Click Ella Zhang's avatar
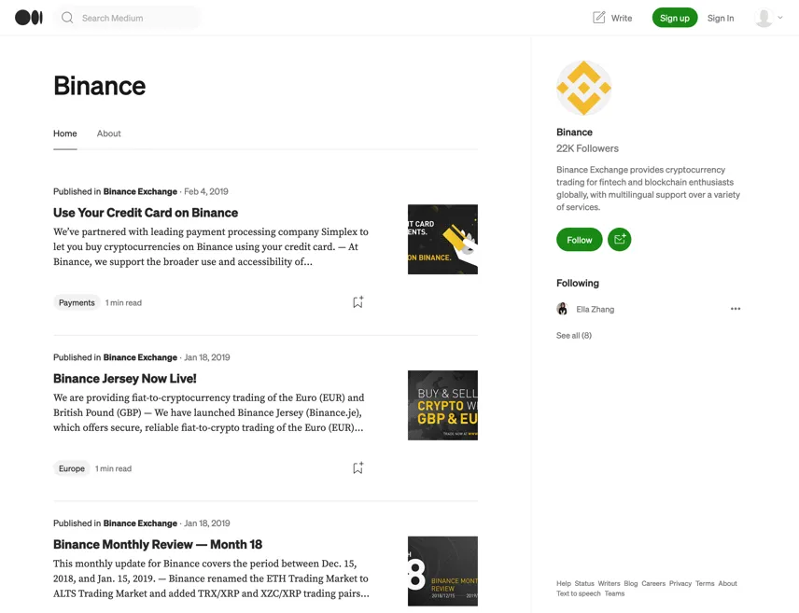This screenshot has height=613, width=799. 562,309
